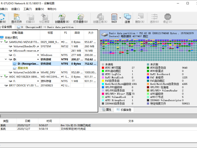Image resolution: width=197 pixels, height=148 pixels.
Task: Click the 选项 options toolbar icon
Action: (154, 18)
